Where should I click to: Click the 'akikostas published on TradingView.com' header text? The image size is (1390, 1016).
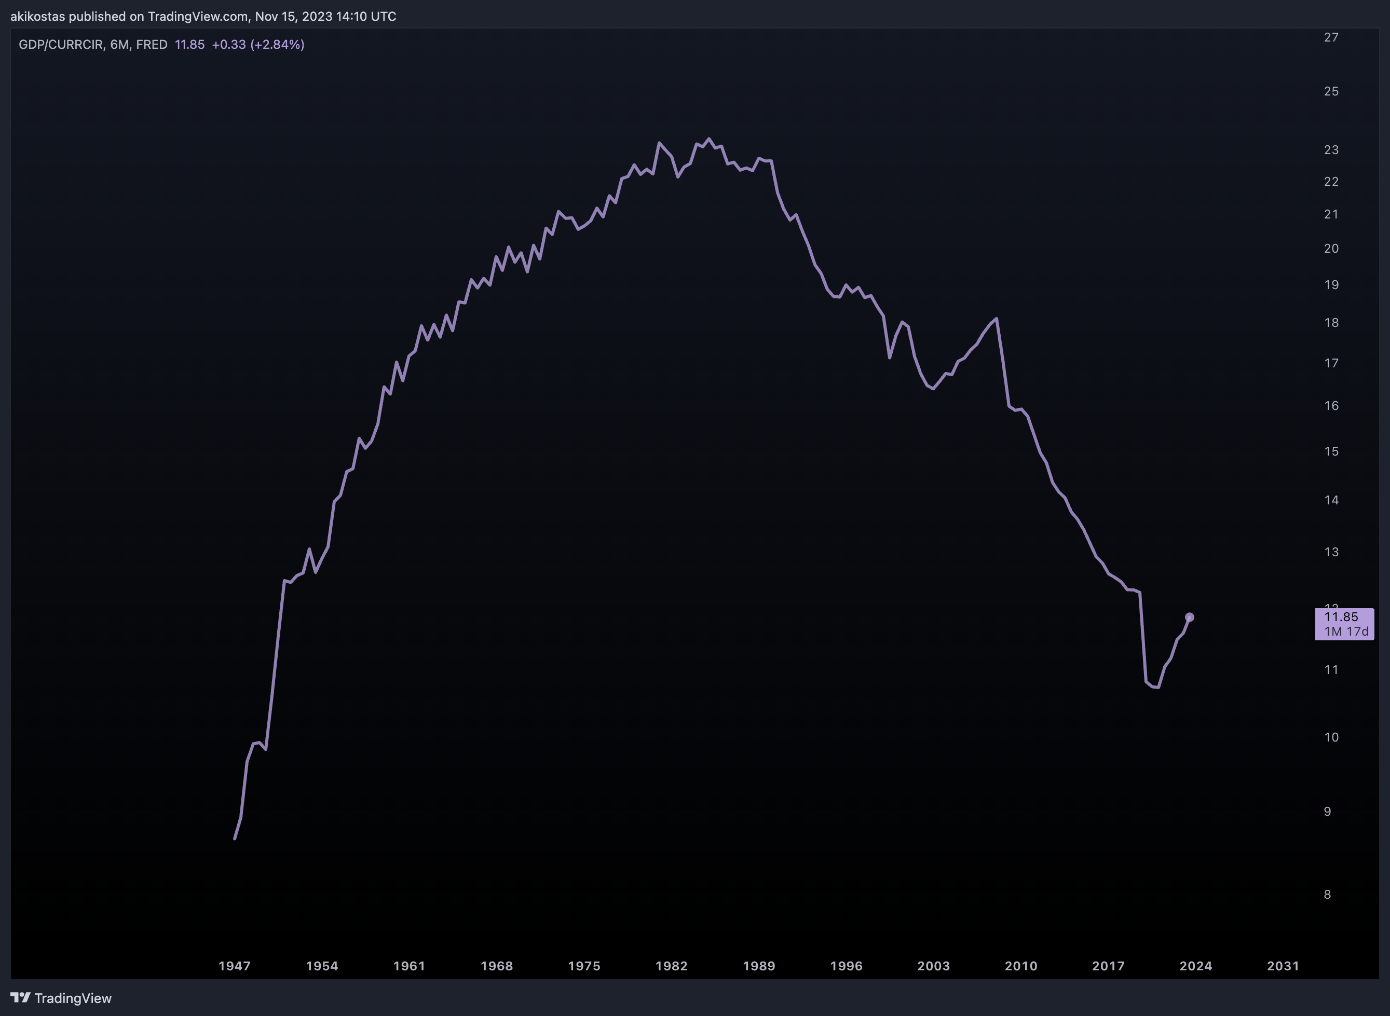tap(129, 17)
